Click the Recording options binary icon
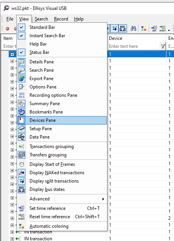 click(x=22, y=95)
